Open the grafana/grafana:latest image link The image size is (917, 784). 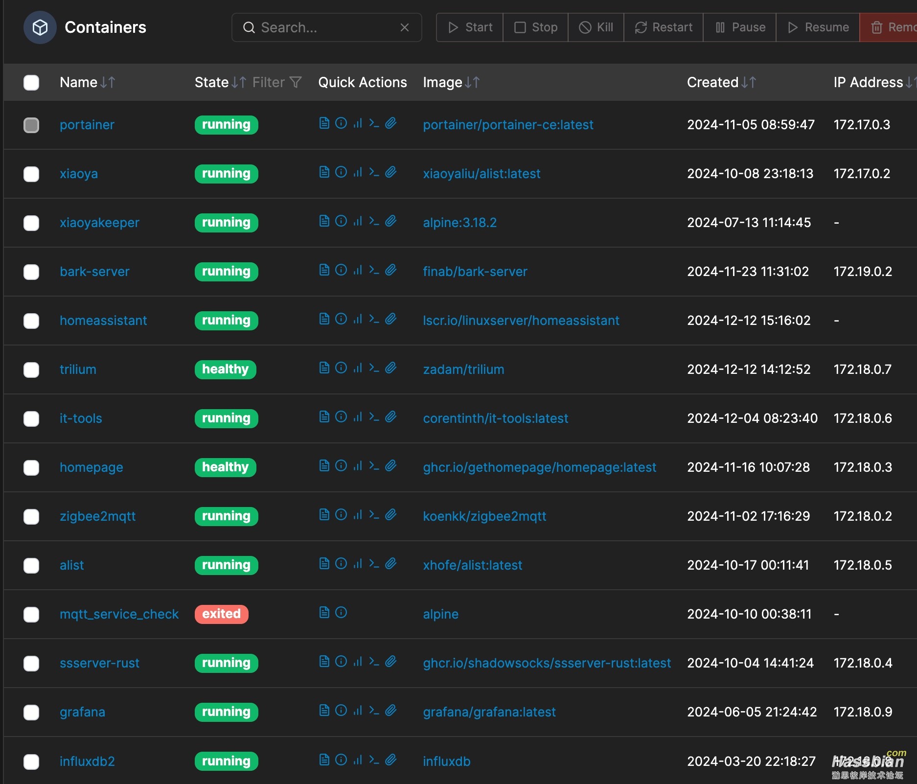489,712
